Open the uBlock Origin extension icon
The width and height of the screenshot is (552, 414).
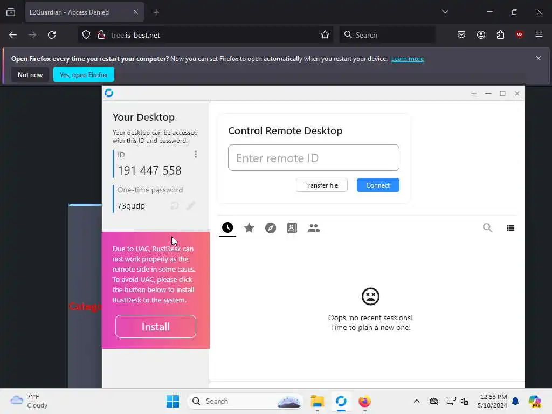pos(520,34)
